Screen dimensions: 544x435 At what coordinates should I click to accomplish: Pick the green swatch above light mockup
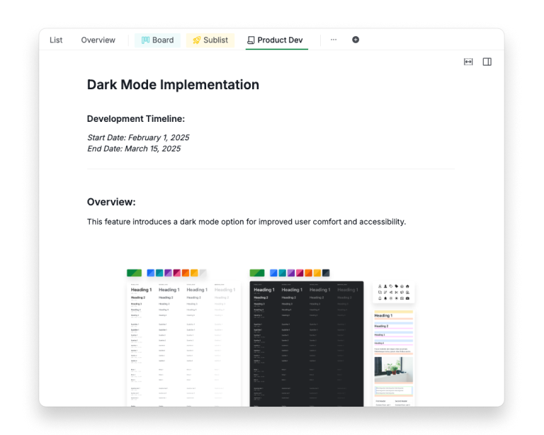click(135, 273)
